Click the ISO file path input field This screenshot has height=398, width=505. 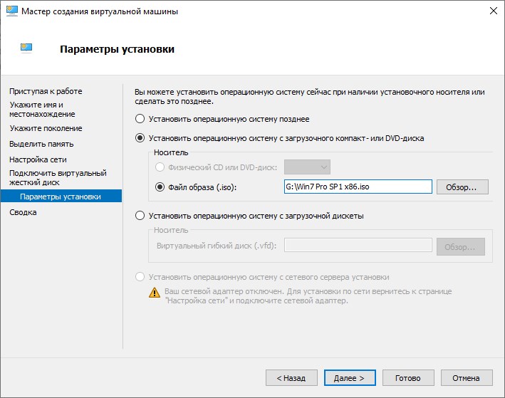pos(358,187)
